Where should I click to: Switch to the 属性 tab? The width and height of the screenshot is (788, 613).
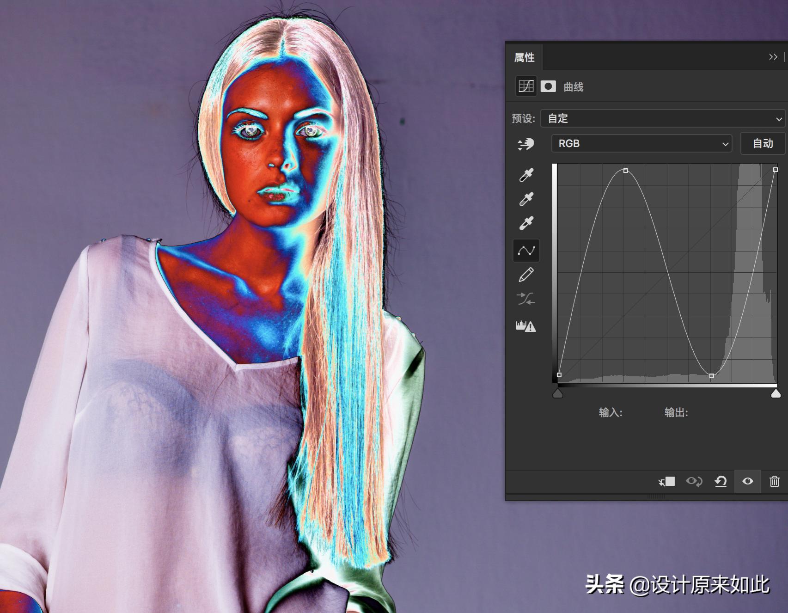point(525,57)
